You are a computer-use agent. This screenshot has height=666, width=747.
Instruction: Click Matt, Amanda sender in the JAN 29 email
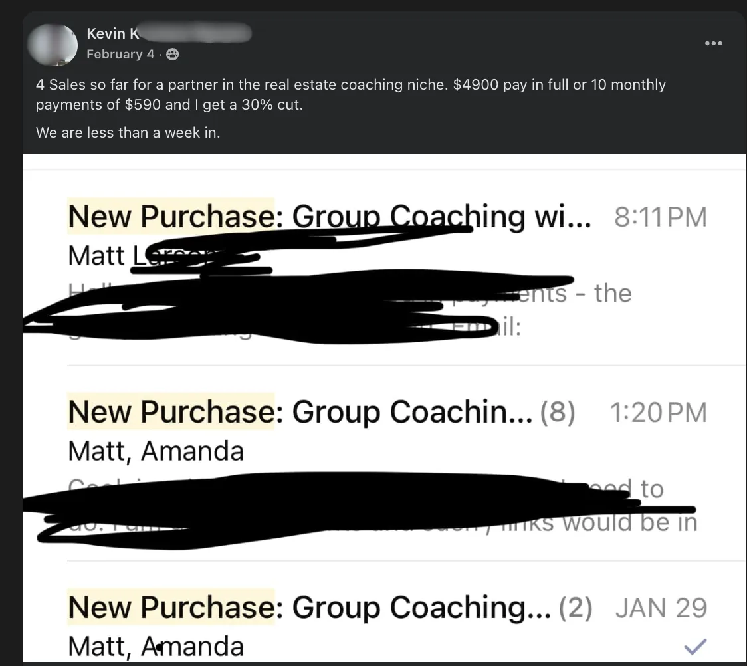(156, 646)
